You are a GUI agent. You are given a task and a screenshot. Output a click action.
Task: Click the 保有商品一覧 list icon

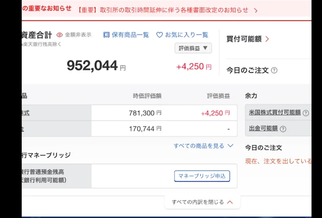point(106,35)
